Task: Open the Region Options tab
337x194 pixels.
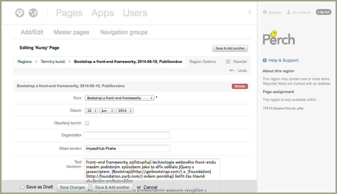Action: pos(202,62)
